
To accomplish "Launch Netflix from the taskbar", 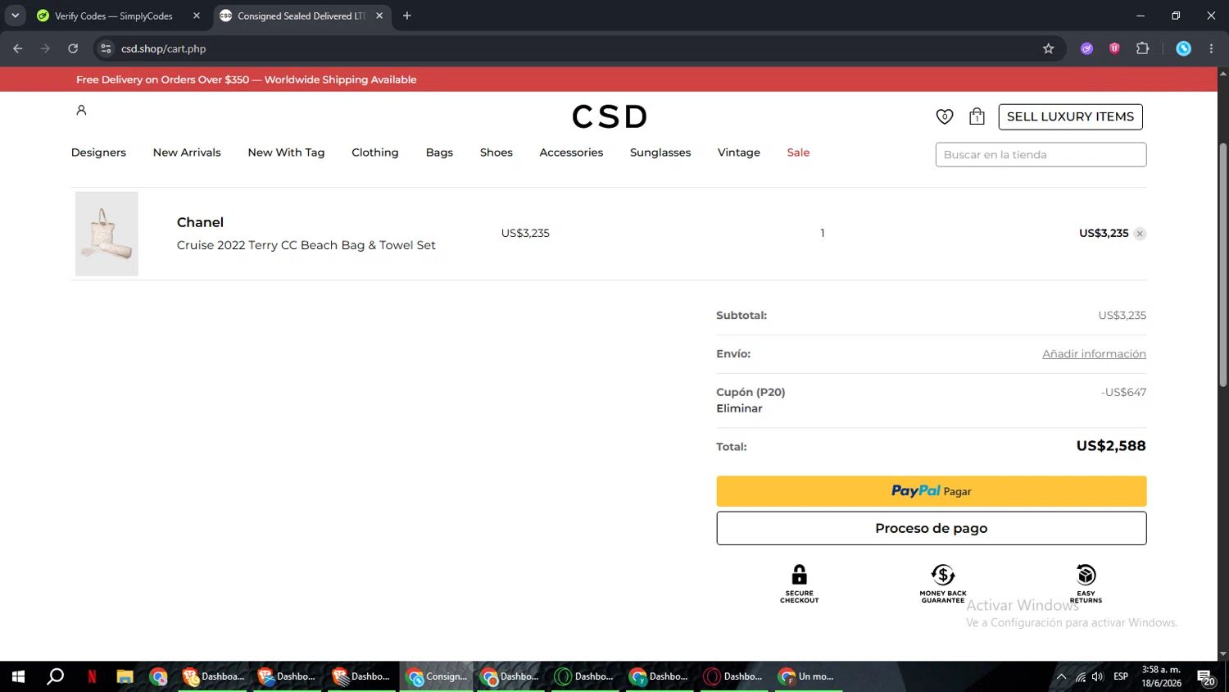I will coord(92,676).
